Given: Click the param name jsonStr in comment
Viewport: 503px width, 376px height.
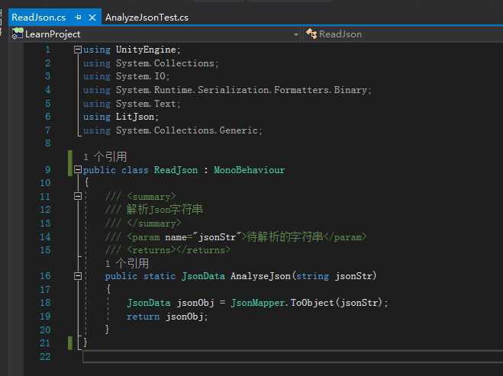Looking at the screenshot, I should (218, 237).
